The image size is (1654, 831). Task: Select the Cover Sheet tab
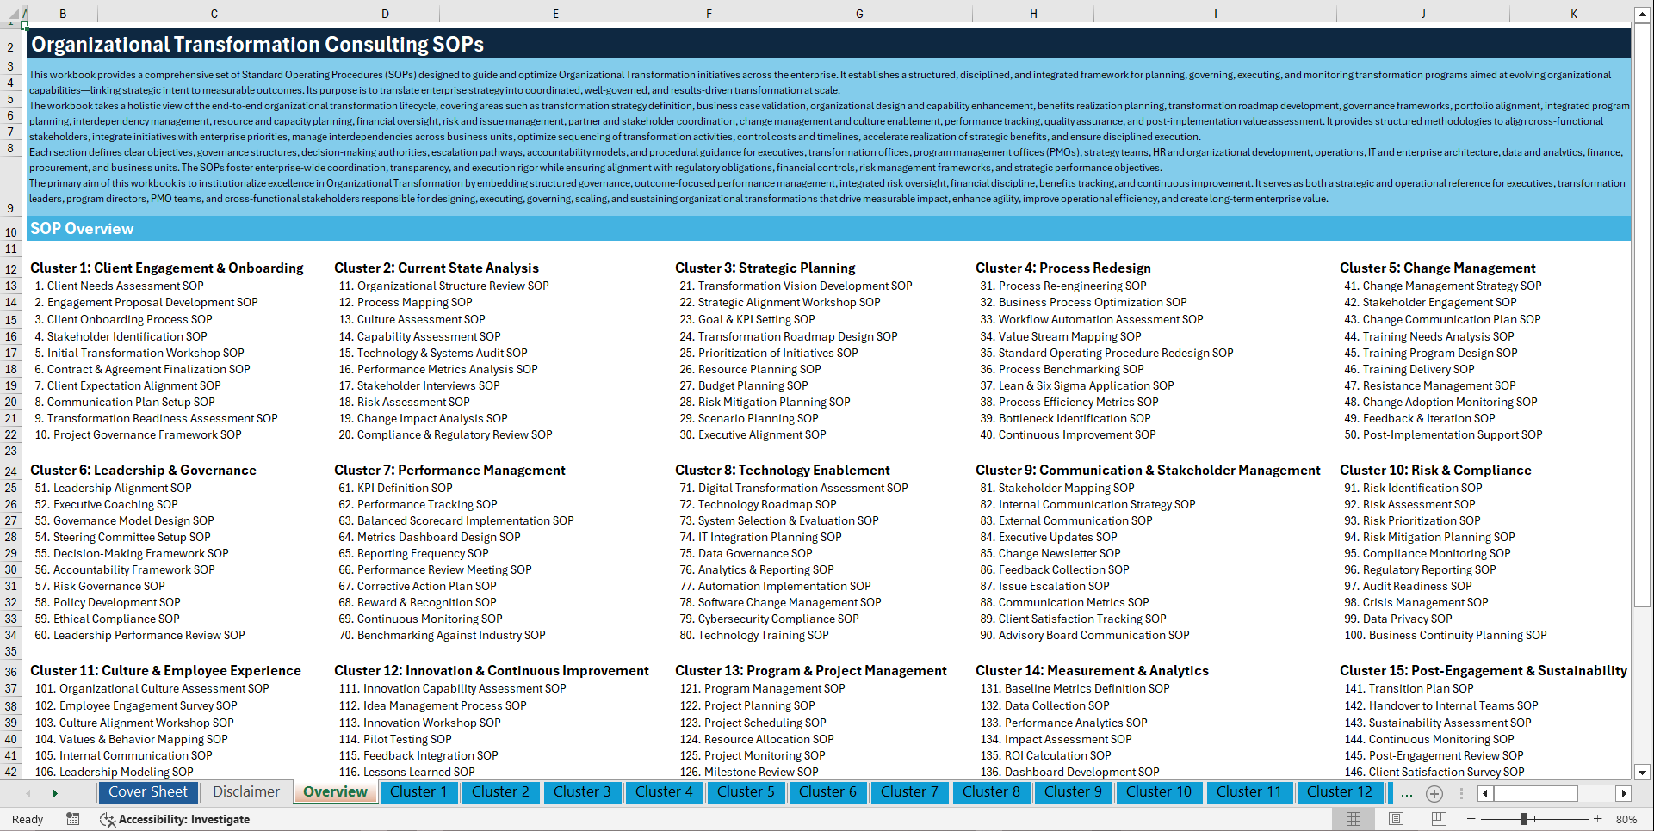coord(147,792)
